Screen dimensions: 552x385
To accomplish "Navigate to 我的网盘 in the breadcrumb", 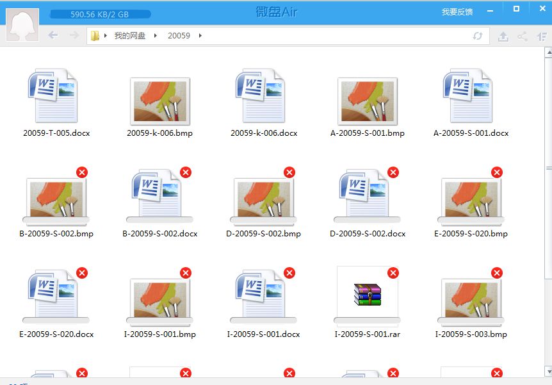I will (x=129, y=36).
